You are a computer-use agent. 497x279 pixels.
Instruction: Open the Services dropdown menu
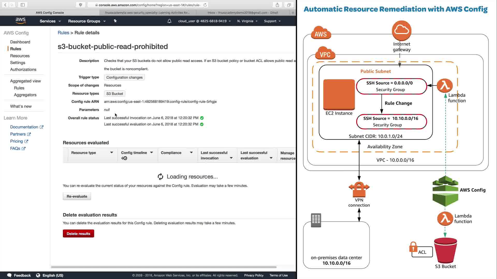(x=50, y=21)
